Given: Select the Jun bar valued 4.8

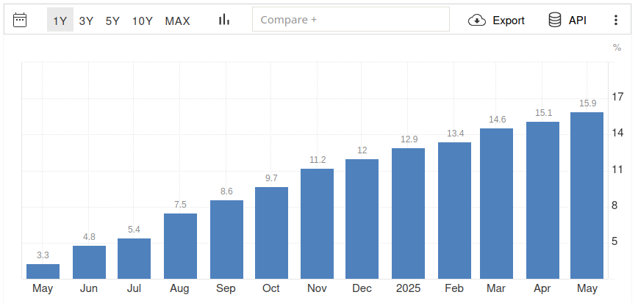Looking at the screenshot, I should (x=89, y=263).
